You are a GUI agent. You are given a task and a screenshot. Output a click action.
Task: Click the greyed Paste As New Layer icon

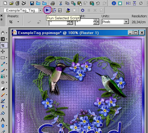pos(86,3)
